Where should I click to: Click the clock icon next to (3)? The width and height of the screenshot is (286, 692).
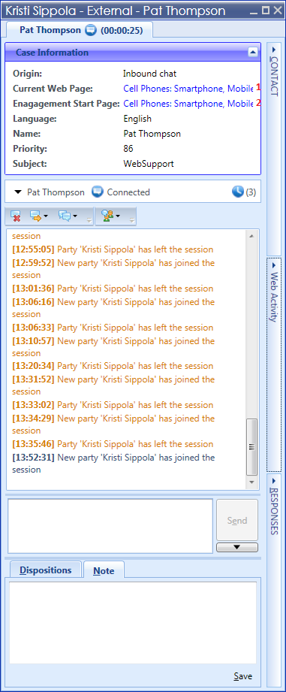click(x=237, y=192)
